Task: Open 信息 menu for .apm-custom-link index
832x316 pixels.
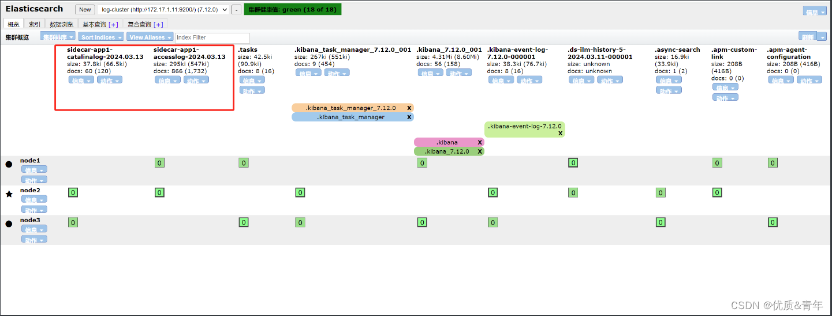Action: click(x=725, y=87)
